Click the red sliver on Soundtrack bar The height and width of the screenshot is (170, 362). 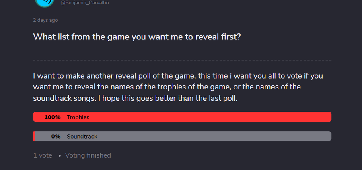pos(34,137)
